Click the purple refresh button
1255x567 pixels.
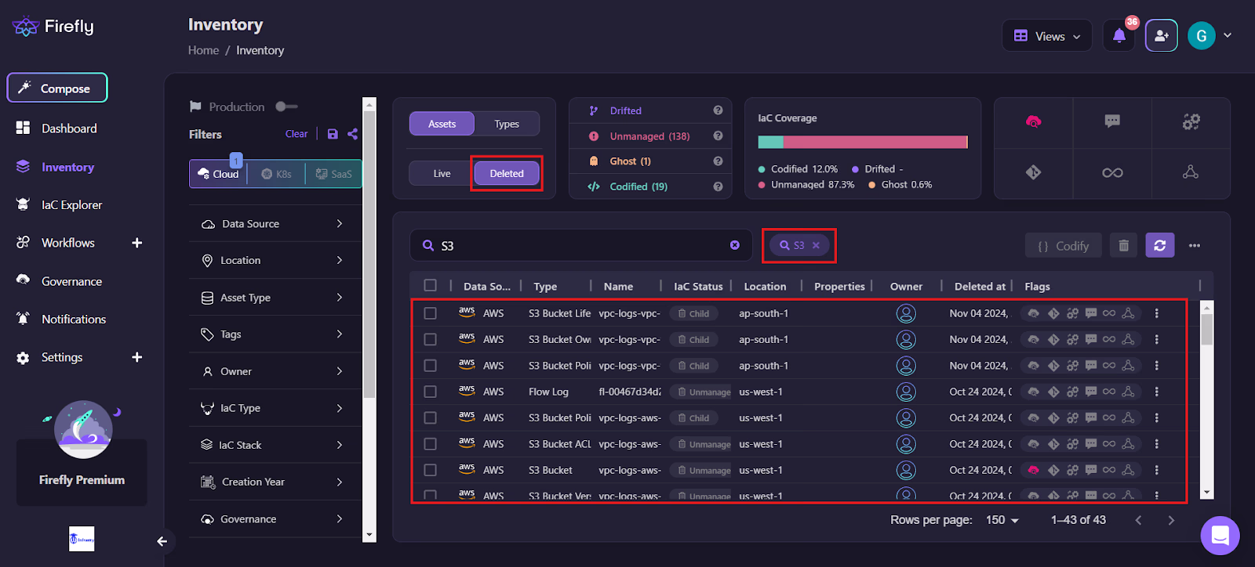1159,245
